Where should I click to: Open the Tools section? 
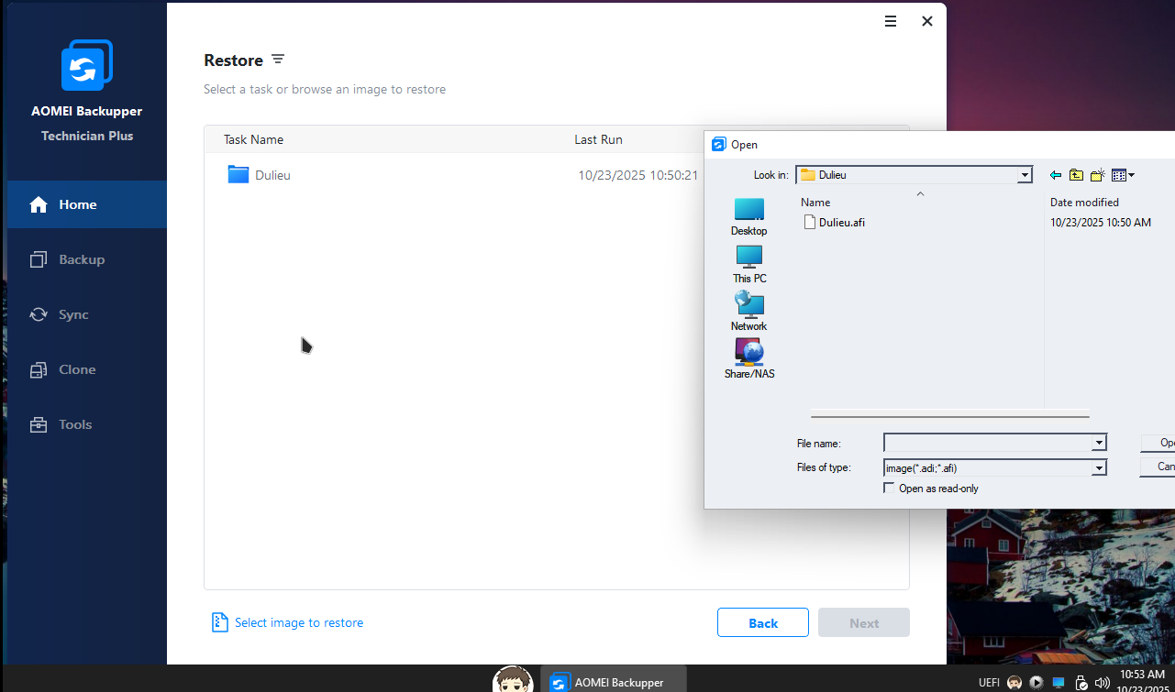tap(75, 424)
